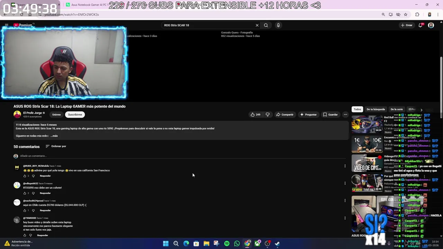Open Xbox app from taskbar

click(x=257, y=244)
